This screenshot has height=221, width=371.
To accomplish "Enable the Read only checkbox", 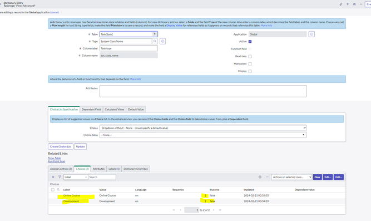I will 250,57.
